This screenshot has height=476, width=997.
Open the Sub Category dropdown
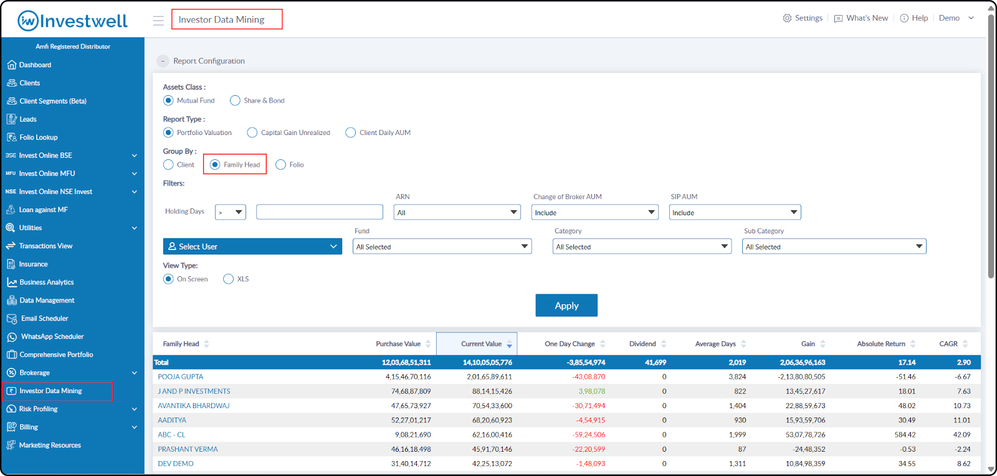(x=834, y=246)
